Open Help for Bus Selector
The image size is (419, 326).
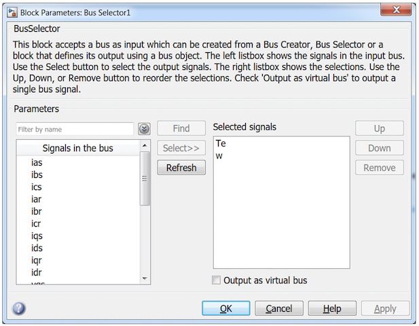(x=331, y=308)
